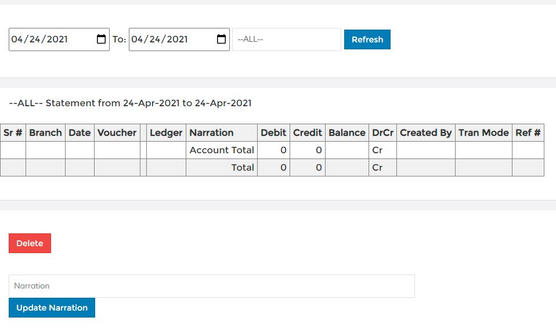Click the Ledger column header
The image size is (556, 328).
click(166, 132)
